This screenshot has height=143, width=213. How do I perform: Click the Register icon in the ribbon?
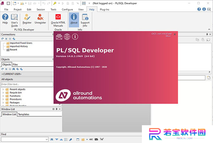tap(27, 19)
